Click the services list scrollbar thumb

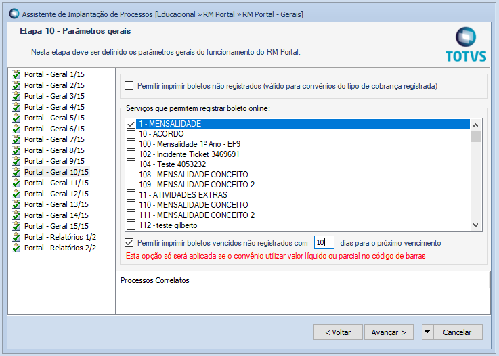coord(476,136)
